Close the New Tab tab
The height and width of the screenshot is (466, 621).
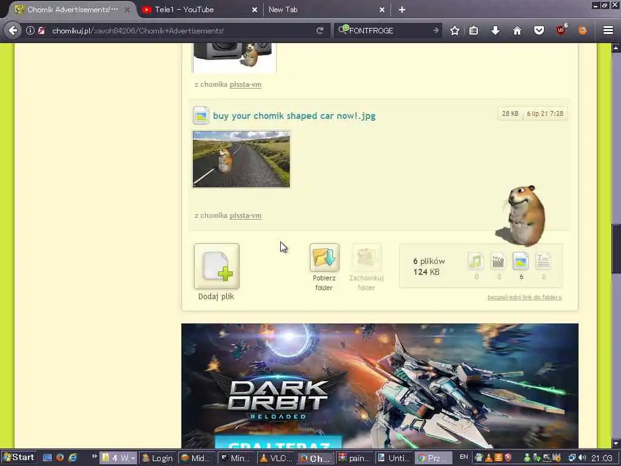[x=382, y=10]
